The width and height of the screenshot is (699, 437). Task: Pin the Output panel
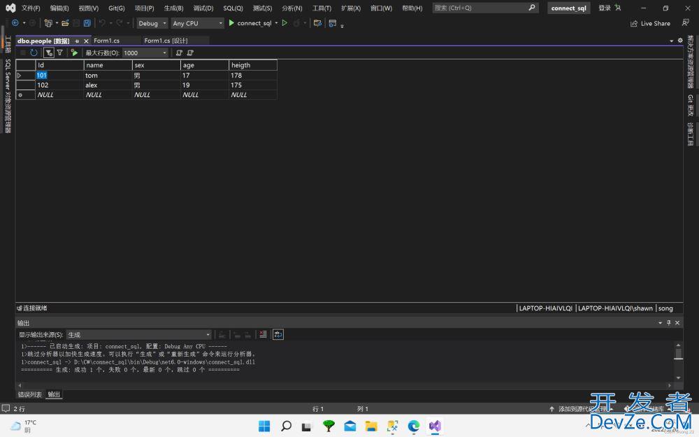pos(669,322)
